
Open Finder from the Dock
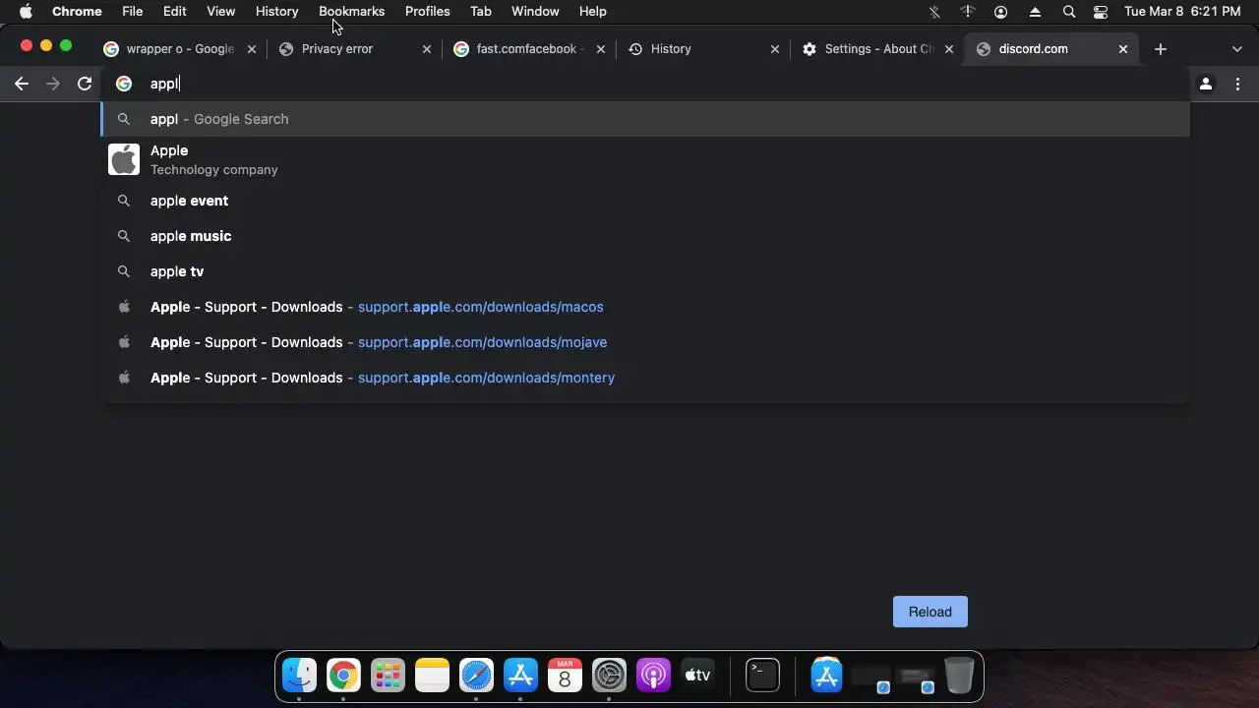[299, 675]
